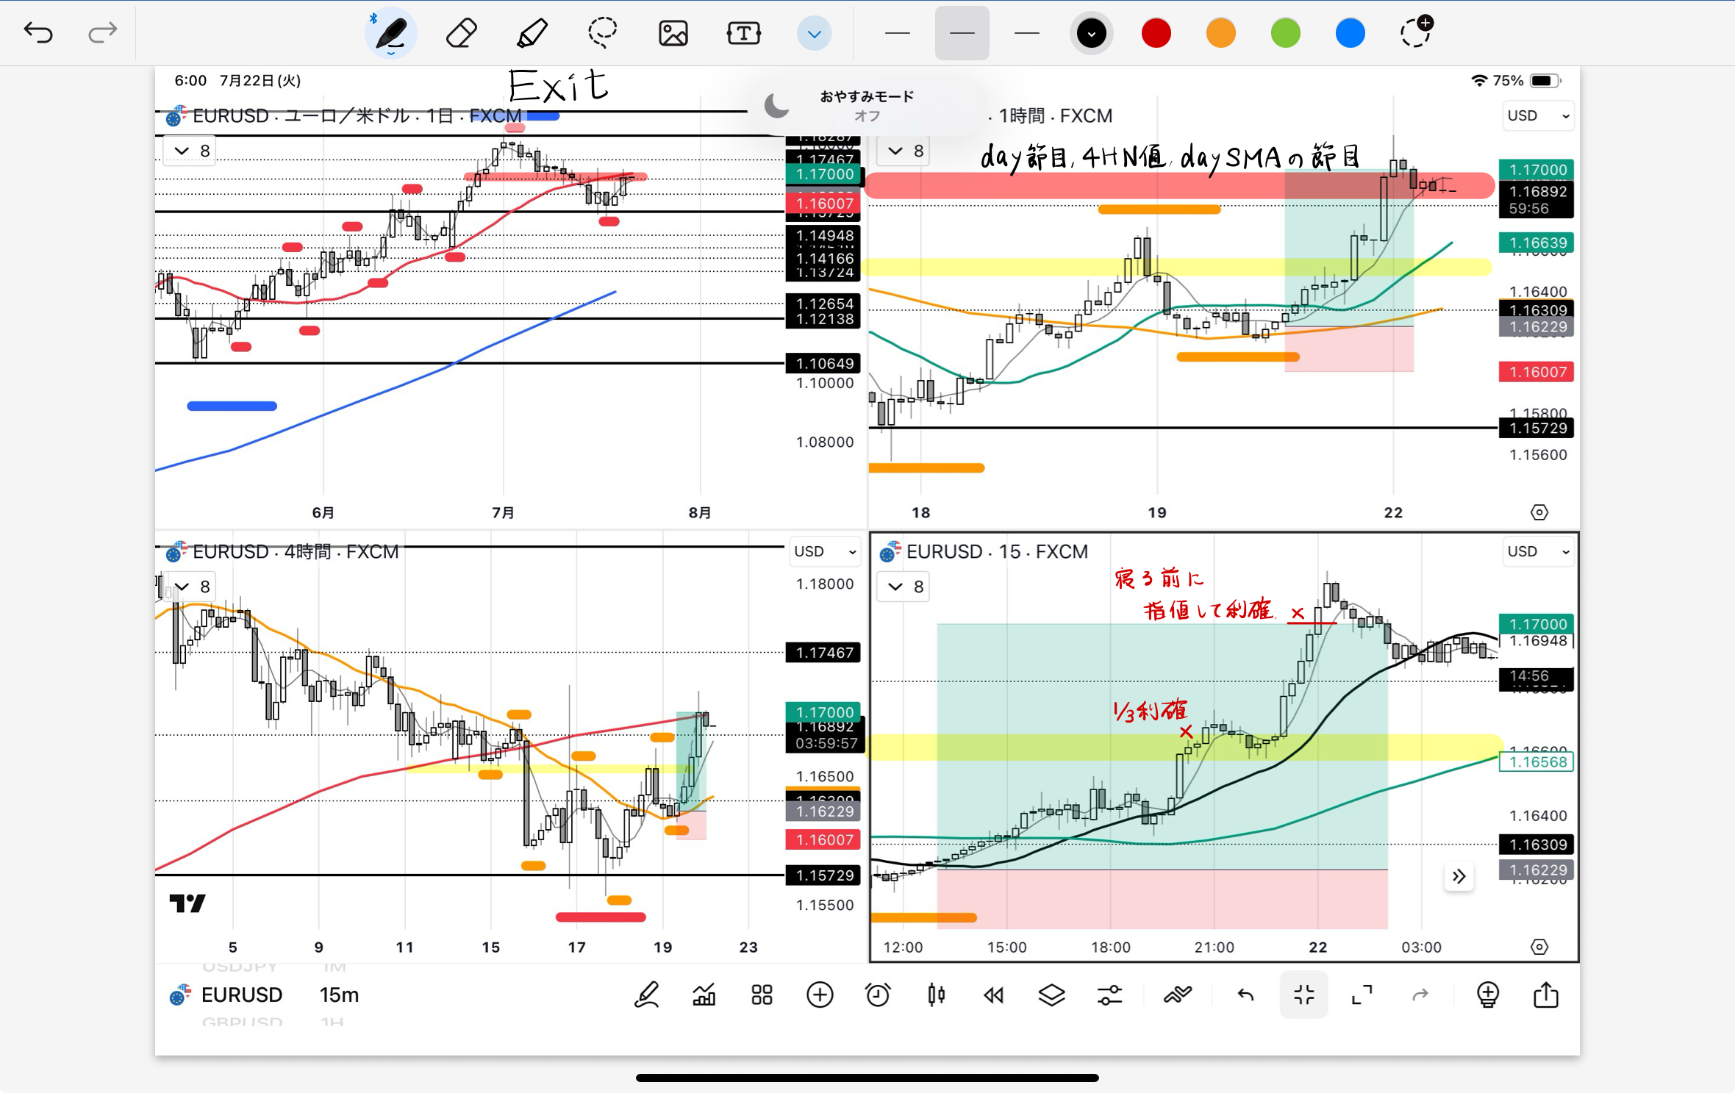
Task: Expand indicator legend on 4-hour chart
Action: click(190, 586)
